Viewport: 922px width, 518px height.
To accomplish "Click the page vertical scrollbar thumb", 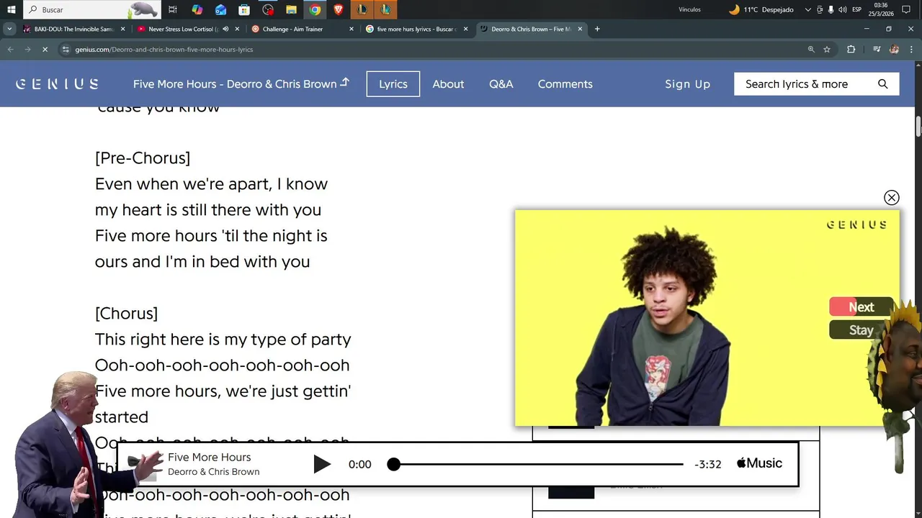I will click(x=918, y=126).
